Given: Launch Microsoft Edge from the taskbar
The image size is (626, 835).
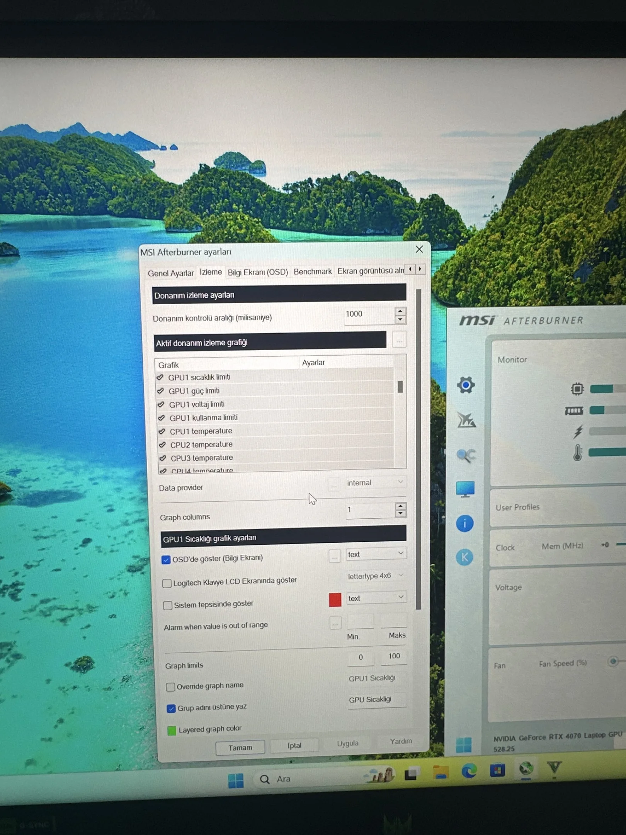Looking at the screenshot, I should pyautogui.click(x=469, y=772).
